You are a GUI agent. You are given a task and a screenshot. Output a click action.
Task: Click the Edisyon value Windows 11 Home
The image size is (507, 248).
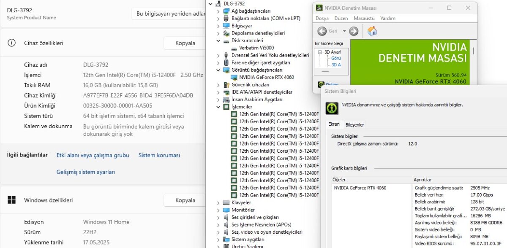click(106, 222)
